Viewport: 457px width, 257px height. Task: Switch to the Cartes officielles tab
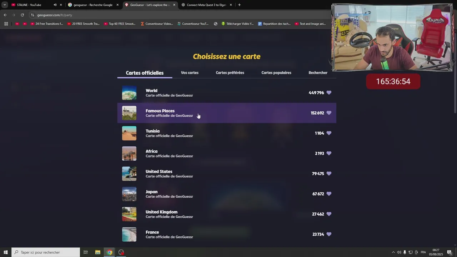point(145,73)
